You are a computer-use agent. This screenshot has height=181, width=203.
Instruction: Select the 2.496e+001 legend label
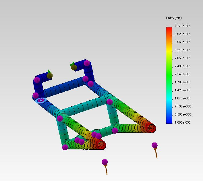point(183,66)
